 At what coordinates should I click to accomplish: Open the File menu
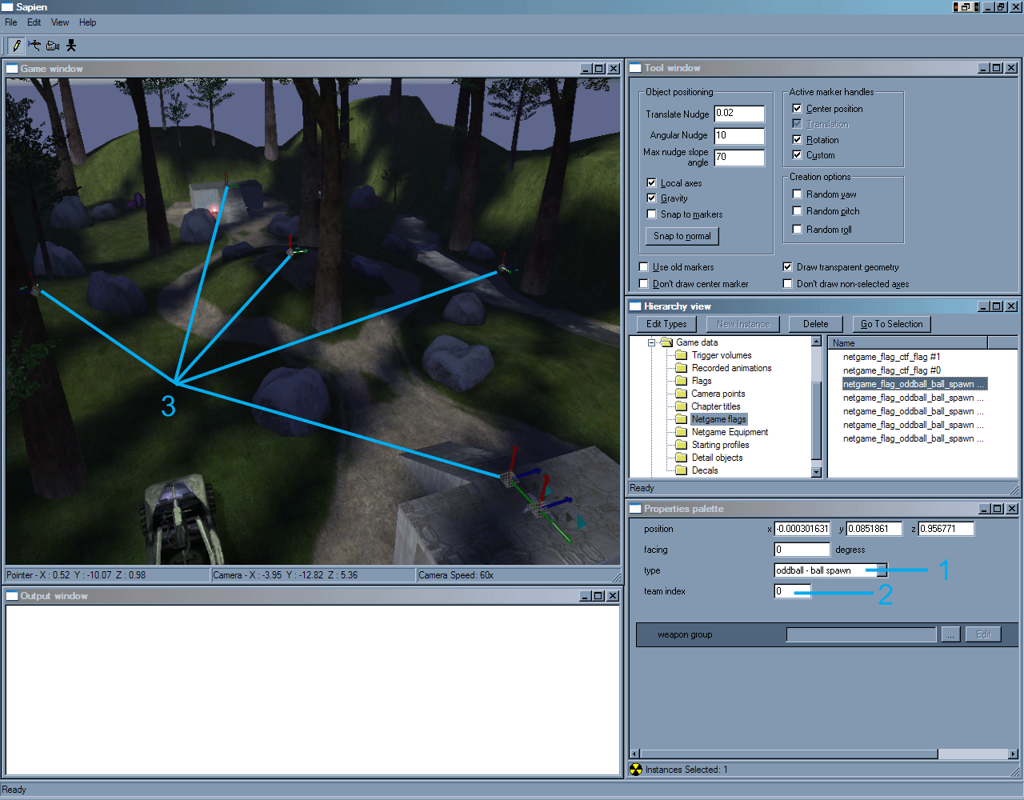click(11, 22)
